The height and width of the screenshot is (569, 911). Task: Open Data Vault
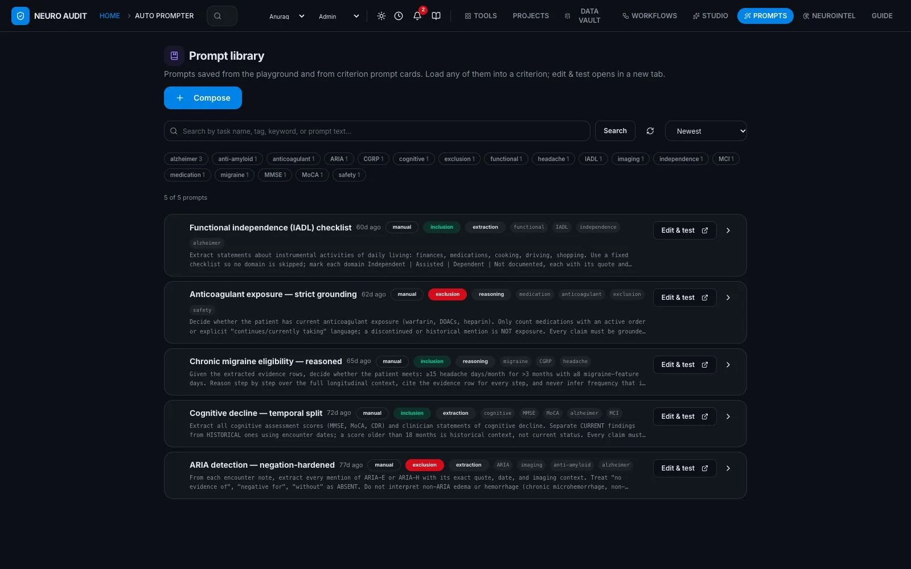(x=582, y=16)
